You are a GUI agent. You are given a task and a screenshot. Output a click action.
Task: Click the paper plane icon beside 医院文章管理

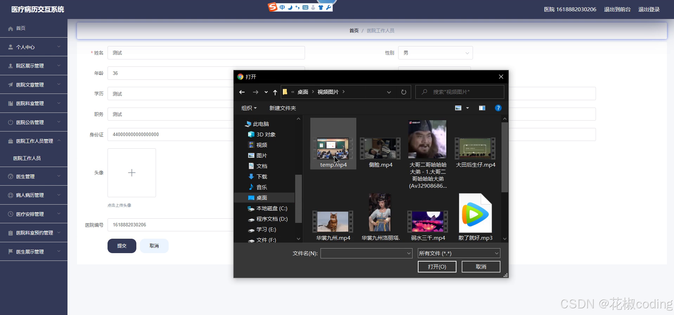point(11,85)
